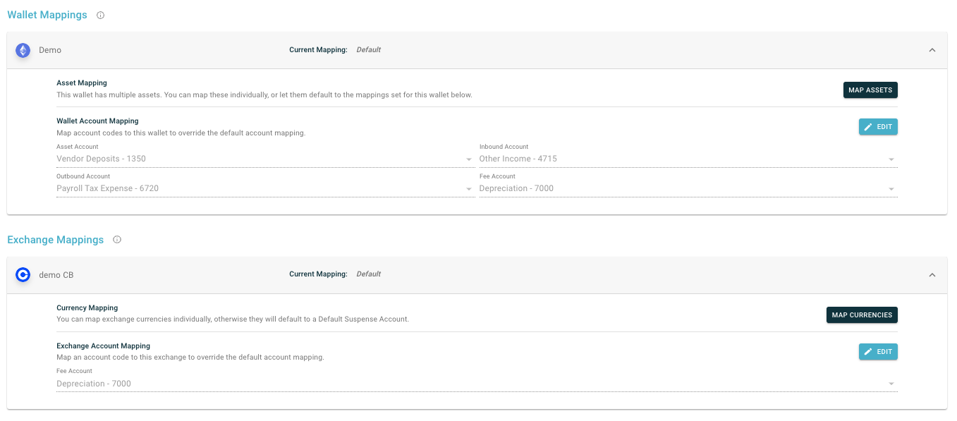Viewport: 957px width, 421px height.
Task: Open the Asset Account dropdown
Action: point(265,159)
